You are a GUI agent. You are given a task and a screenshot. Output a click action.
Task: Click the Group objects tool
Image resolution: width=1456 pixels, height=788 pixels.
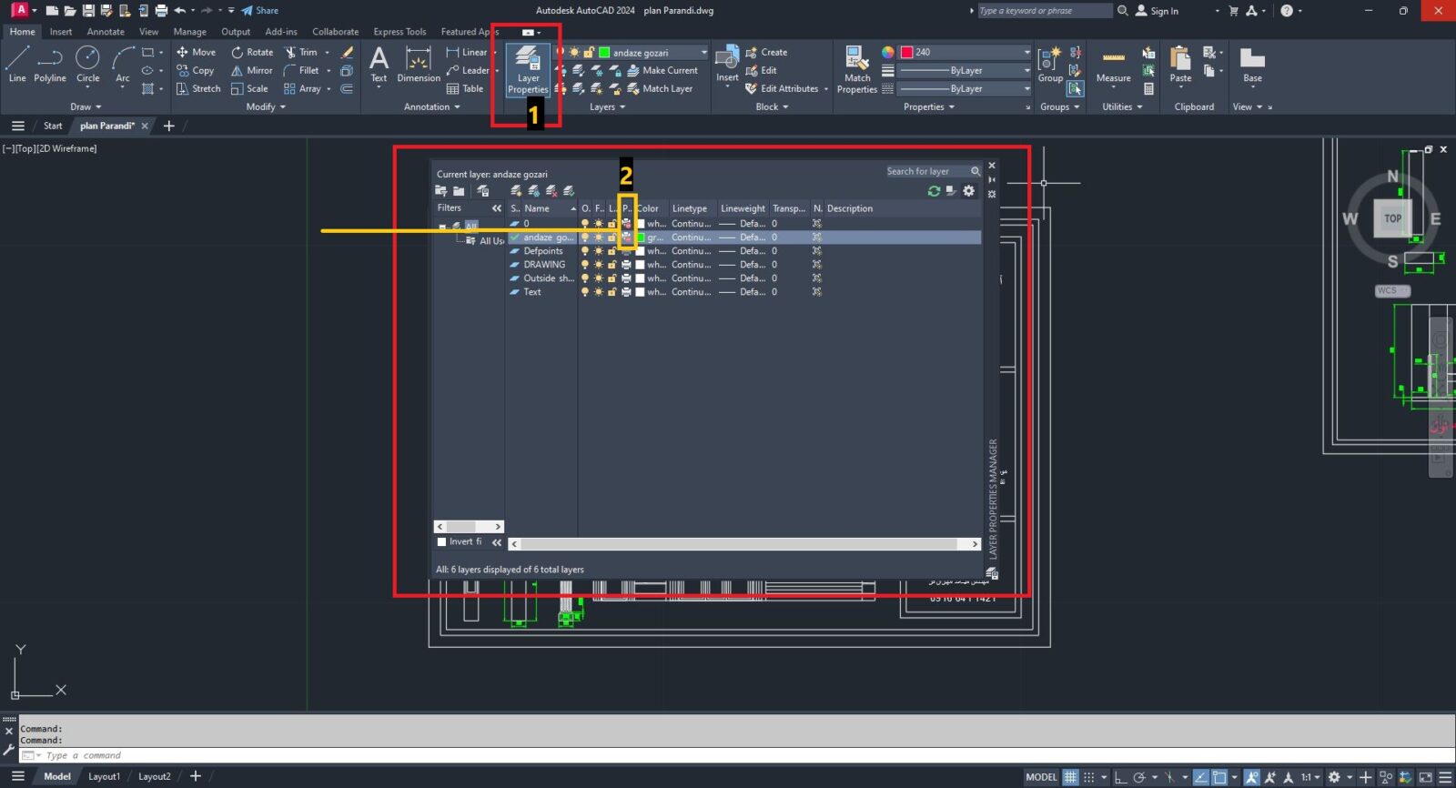point(1050,65)
